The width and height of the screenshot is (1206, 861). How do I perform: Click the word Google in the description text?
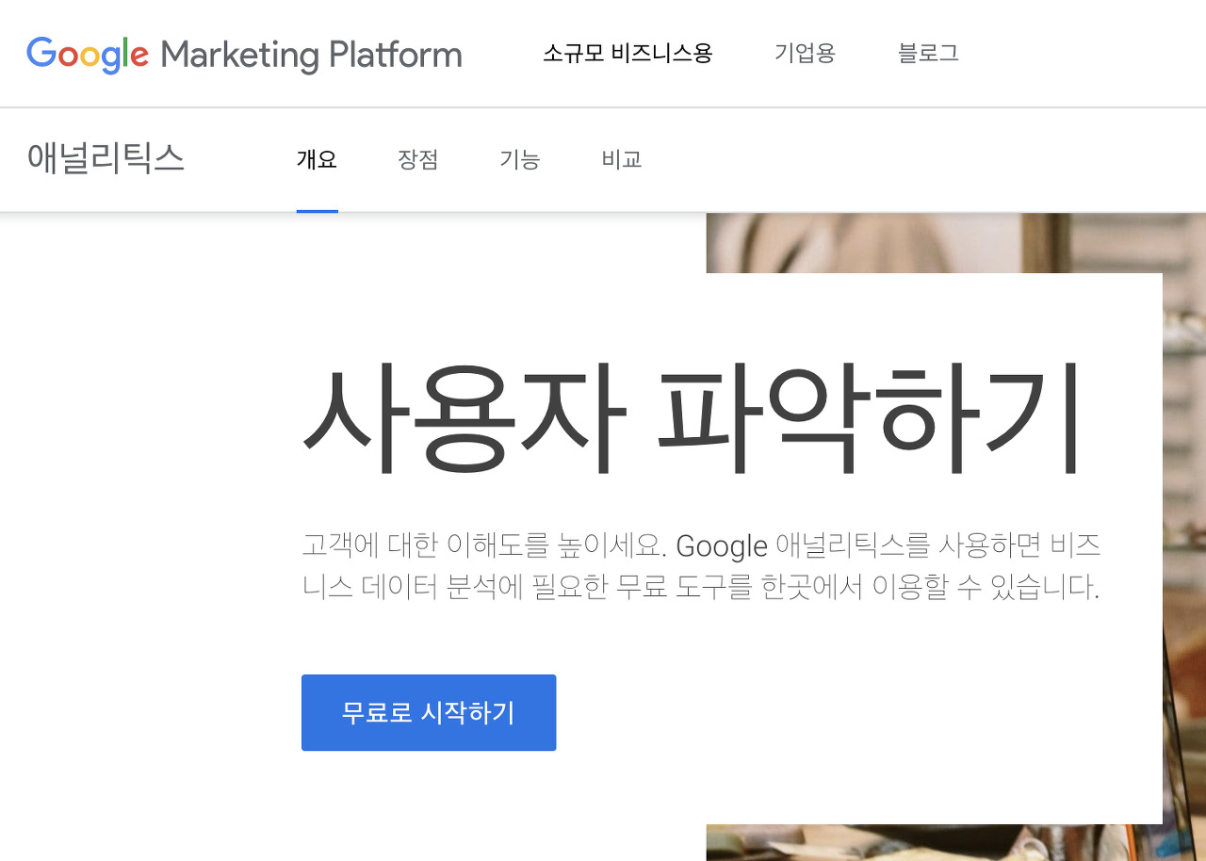[722, 545]
